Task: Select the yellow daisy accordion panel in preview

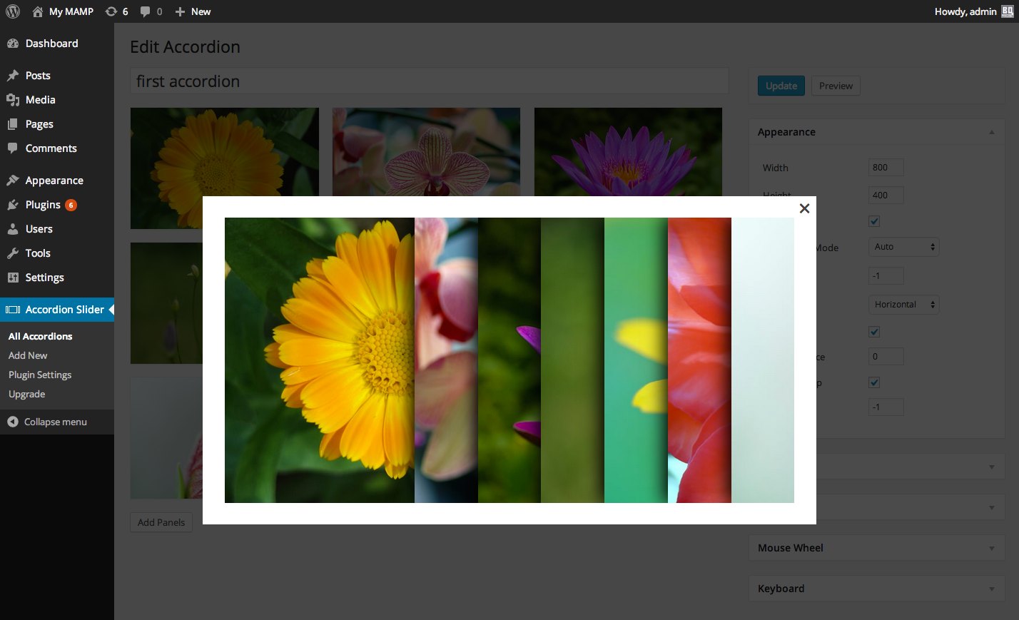Action: 320,360
